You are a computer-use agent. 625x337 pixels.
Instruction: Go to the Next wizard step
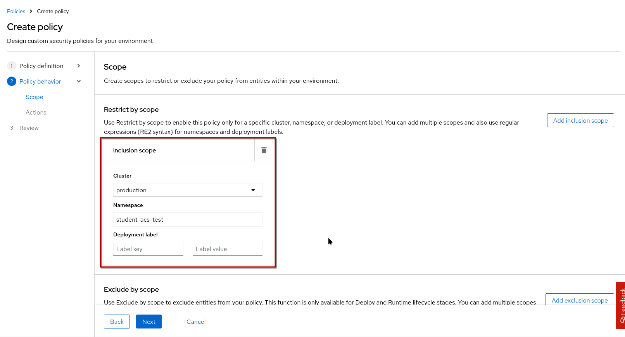pos(148,322)
